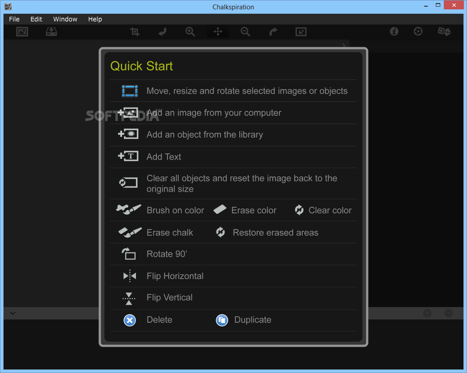The image size is (467, 373).
Task: Click the 'Delete' label
Action: pos(160,320)
